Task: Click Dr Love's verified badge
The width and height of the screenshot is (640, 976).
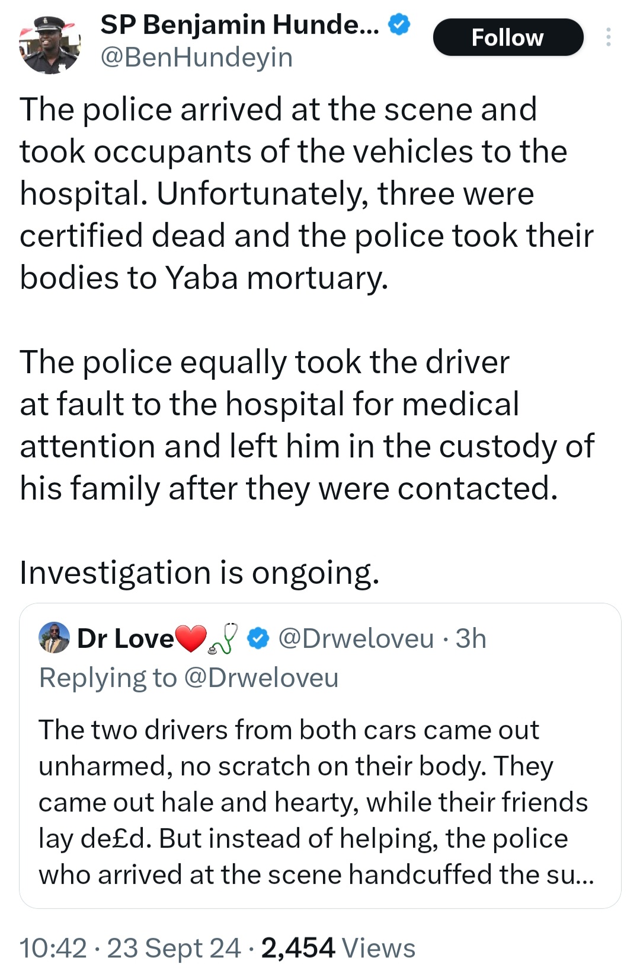Action: click(257, 639)
